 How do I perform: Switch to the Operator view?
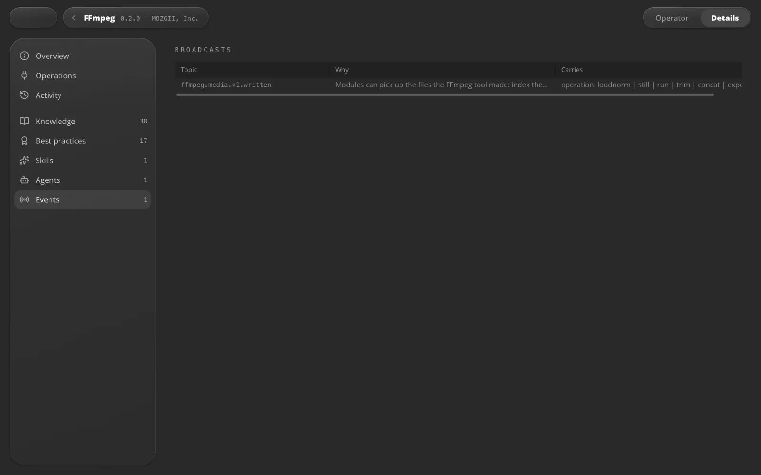point(672,18)
